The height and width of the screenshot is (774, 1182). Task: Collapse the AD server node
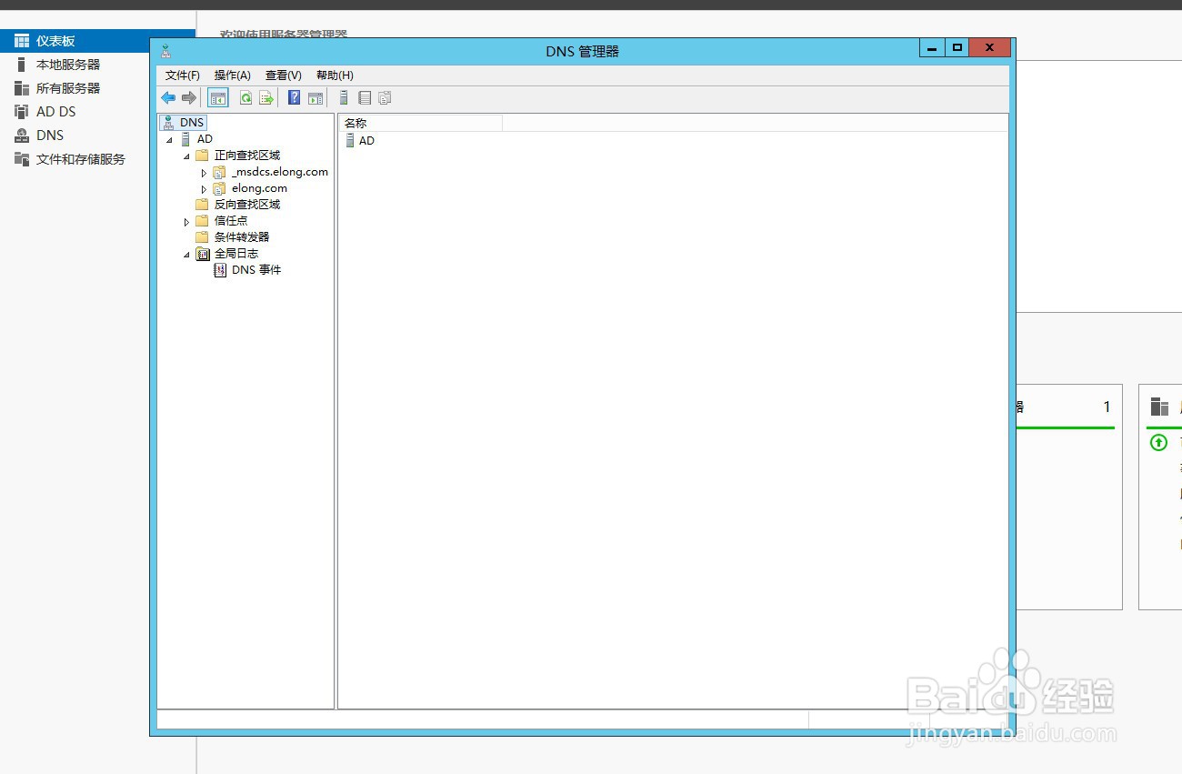coord(169,140)
